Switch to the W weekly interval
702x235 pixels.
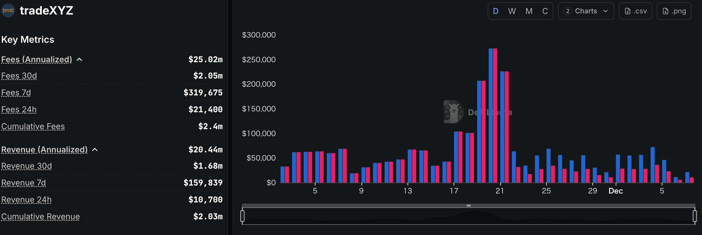[512, 11]
